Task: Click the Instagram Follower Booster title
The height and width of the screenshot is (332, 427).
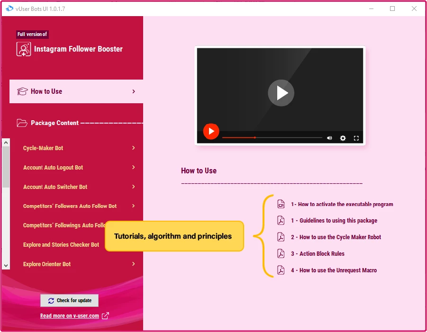Action: point(78,49)
